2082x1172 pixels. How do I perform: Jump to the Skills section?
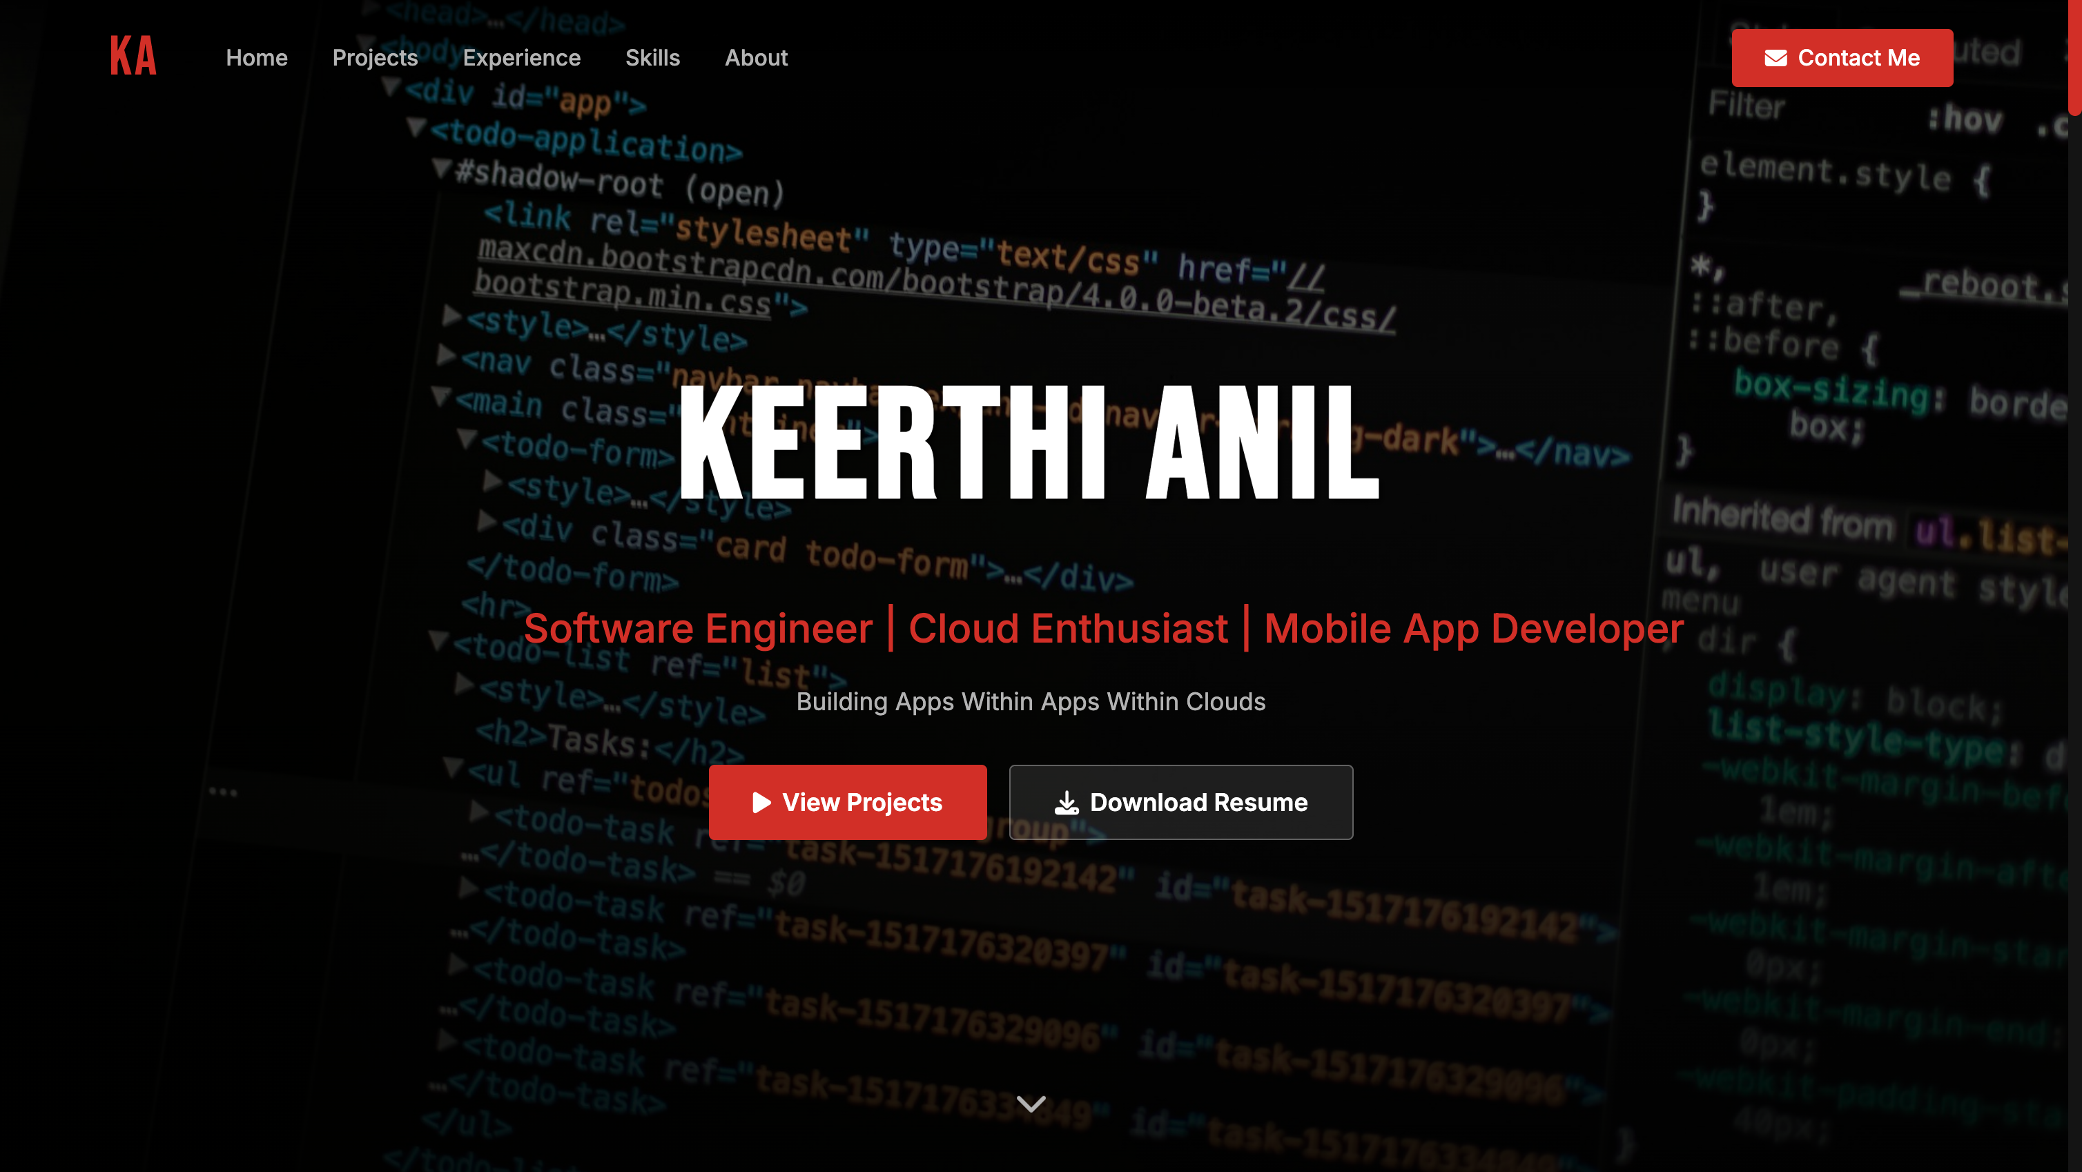(x=652, y=57)
